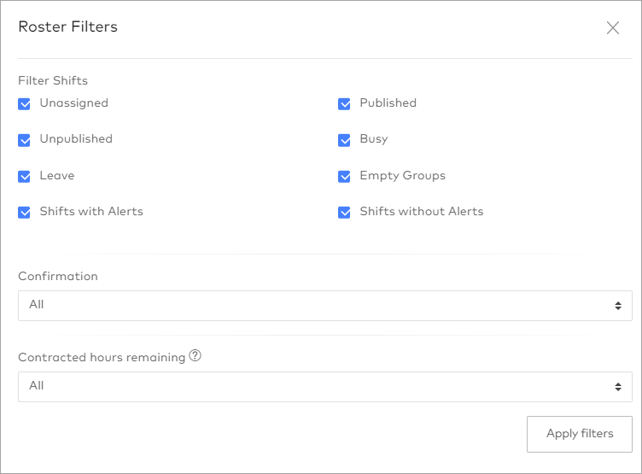Screen dimensions: 642x474
Task: Untick the Busy checkbox
Action: click(x=345, y=140)
